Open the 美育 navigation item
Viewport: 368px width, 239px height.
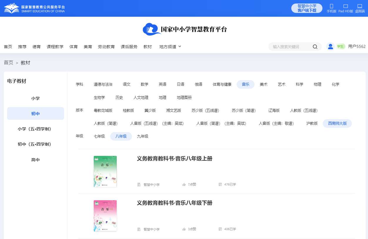pos(88,47)
